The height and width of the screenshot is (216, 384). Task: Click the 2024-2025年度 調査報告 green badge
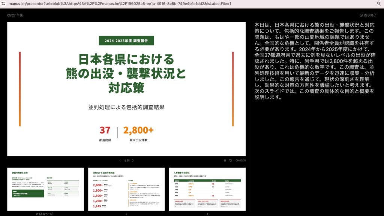point(126,41)
